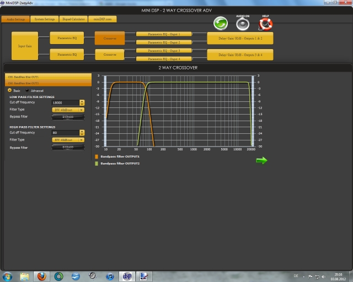Click the Bandpass filter OUTPUT1 legend label
The image size is (353, 282).
coord(120,156)
